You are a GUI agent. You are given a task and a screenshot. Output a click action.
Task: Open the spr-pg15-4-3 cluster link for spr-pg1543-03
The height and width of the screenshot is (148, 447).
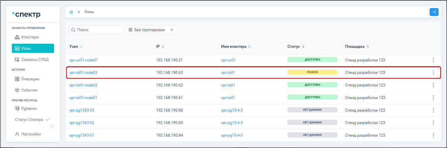tap(232, 110)
